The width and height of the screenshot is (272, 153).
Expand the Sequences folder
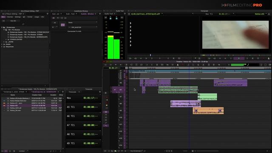[x=2, y=47]
